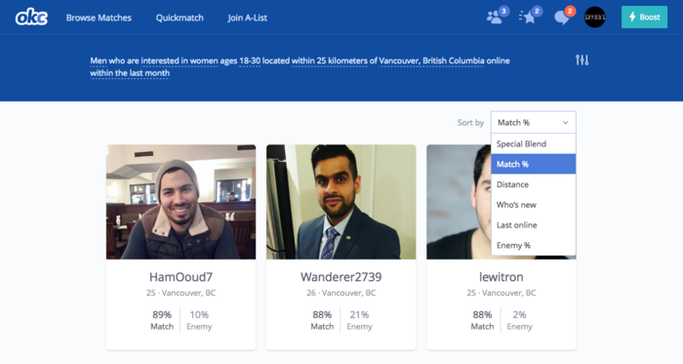Screen dimensions: 683x364
Task: Select Special Blend sort option
Action: [x=533, y=143]
